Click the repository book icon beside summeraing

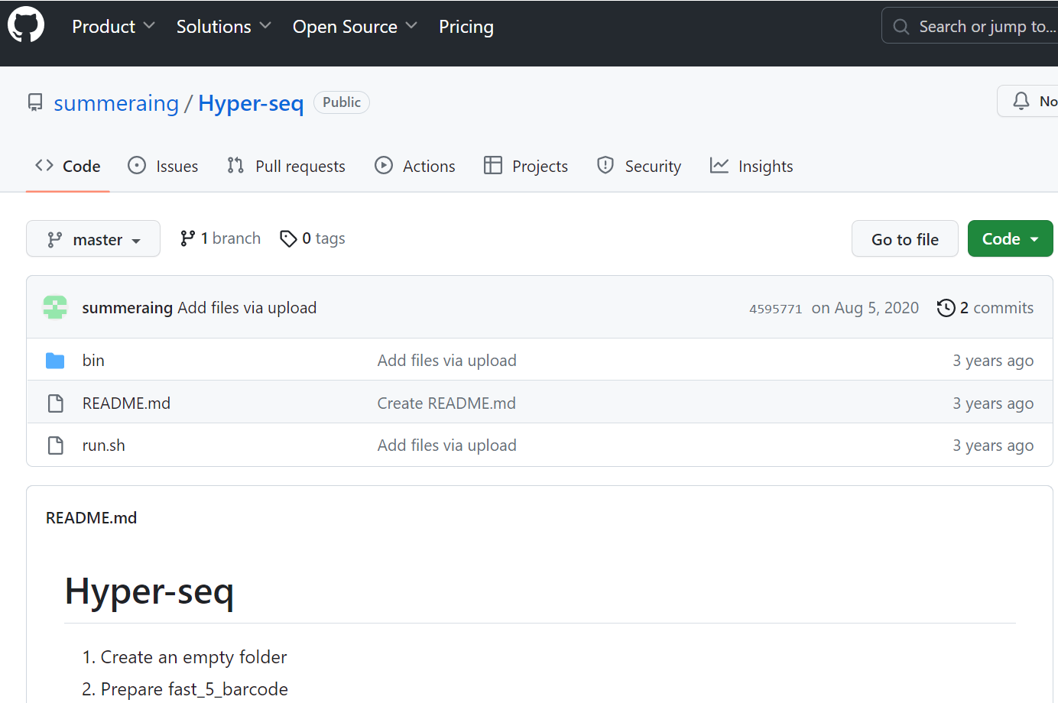point(35,102)
